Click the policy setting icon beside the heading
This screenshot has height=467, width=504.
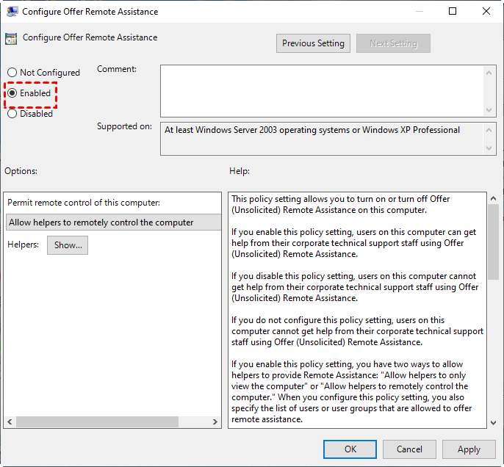[12, 39]
